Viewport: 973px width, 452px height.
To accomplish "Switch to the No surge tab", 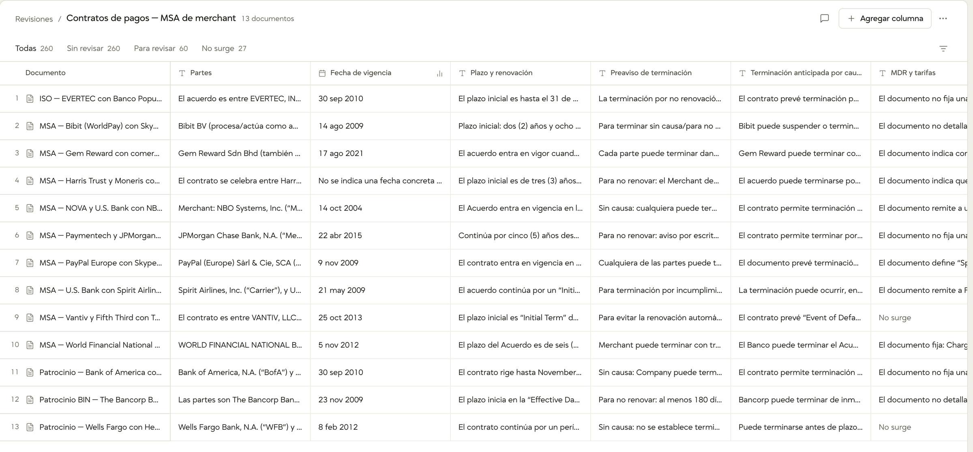I will point(224,49).
